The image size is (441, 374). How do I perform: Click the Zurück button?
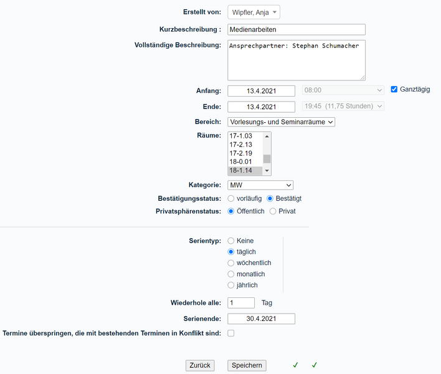(200, 365)
